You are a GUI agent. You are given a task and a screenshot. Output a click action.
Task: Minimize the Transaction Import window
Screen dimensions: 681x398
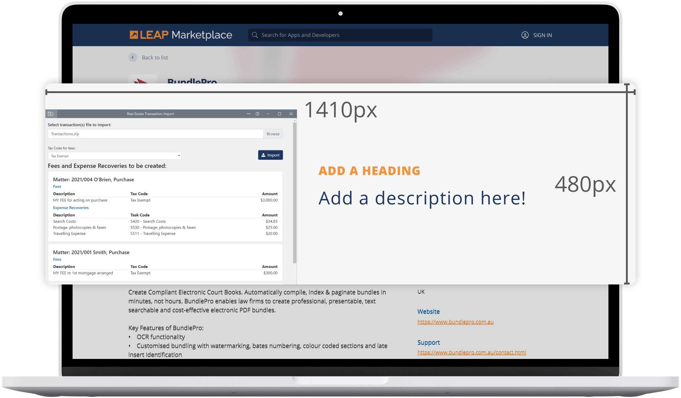(x=268, y=114)
